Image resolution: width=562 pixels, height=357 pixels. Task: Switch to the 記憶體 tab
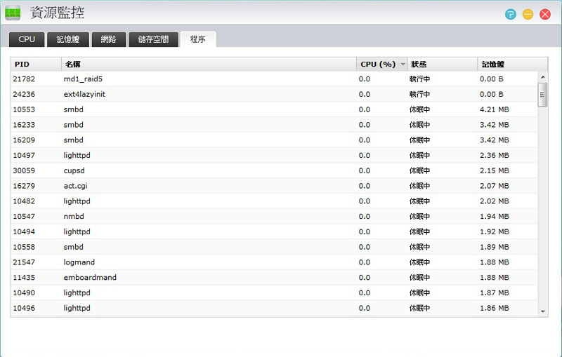click(67, 39)
